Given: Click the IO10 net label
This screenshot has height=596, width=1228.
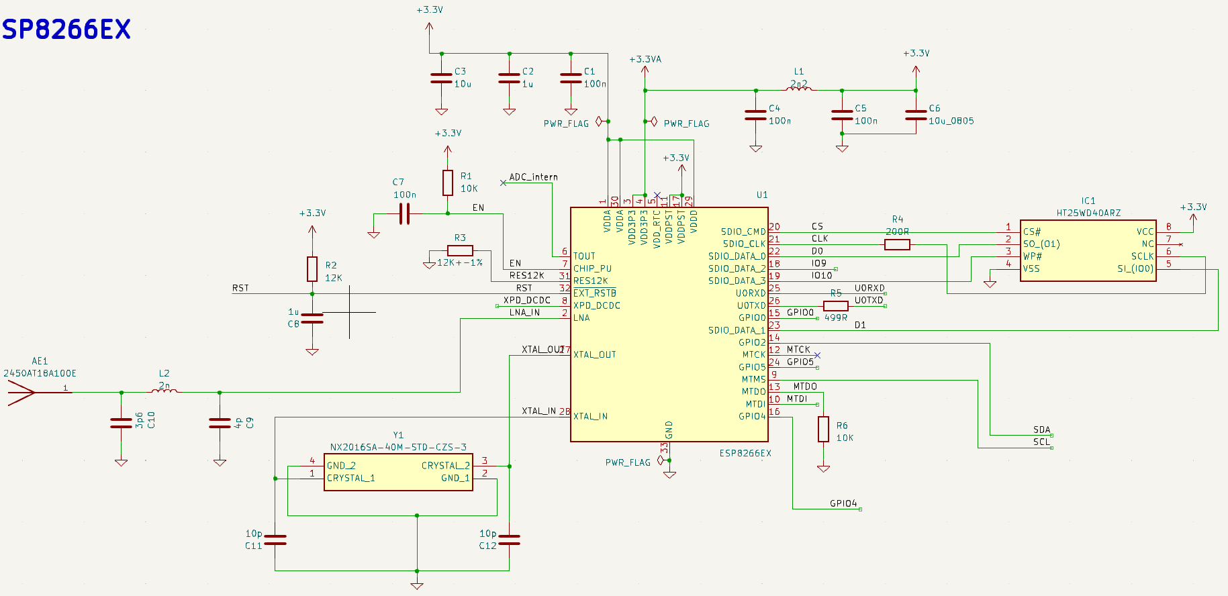Looking at the screenshot, I should [822, 275].
